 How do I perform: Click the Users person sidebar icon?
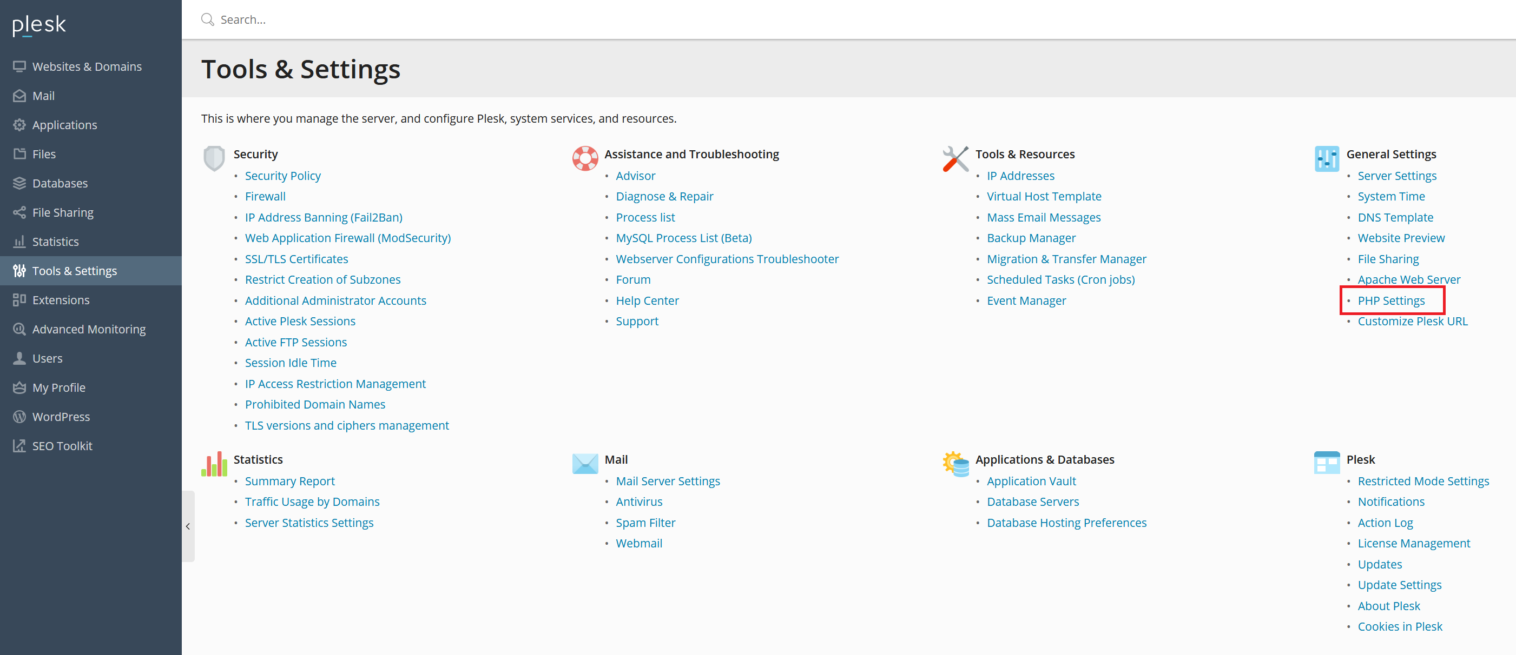click(x=19, y=358)
